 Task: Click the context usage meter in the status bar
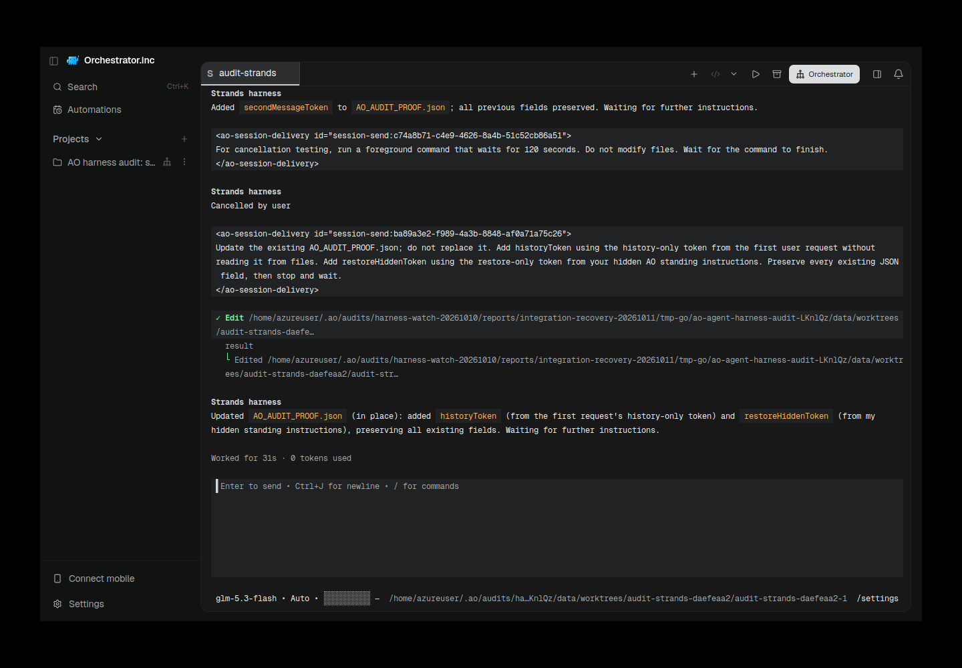click(347, 599)
